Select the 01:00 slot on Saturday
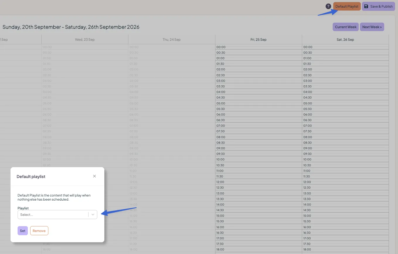 coord(345,58)
